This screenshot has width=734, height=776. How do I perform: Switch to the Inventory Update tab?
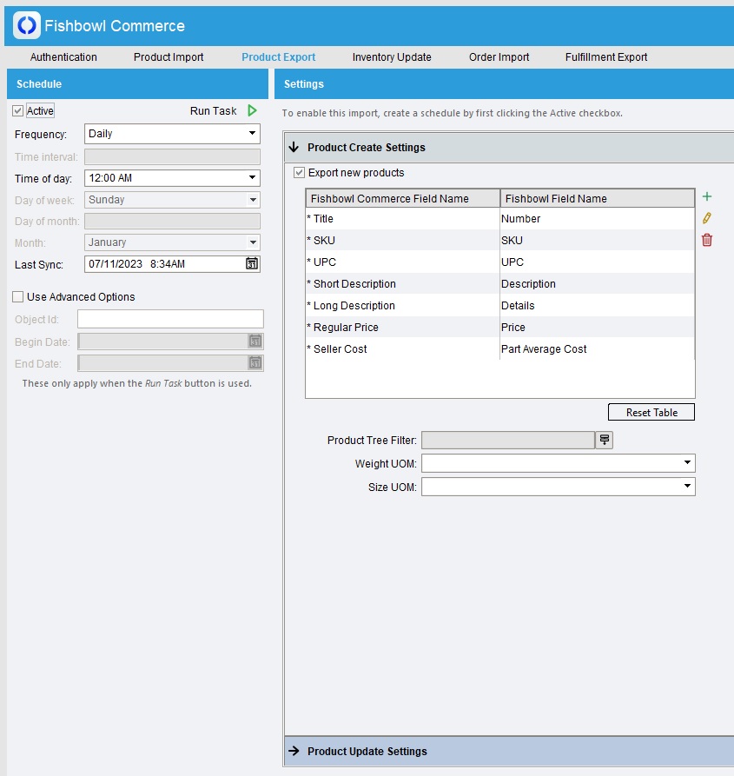pyautogui.click(x=392, y=57)
